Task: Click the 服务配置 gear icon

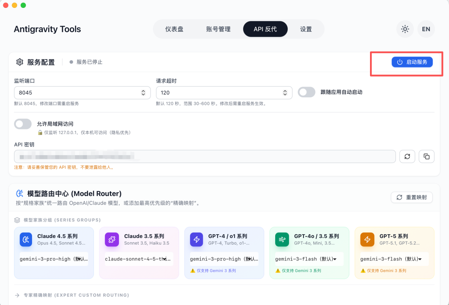Action: tap(20, 62)
